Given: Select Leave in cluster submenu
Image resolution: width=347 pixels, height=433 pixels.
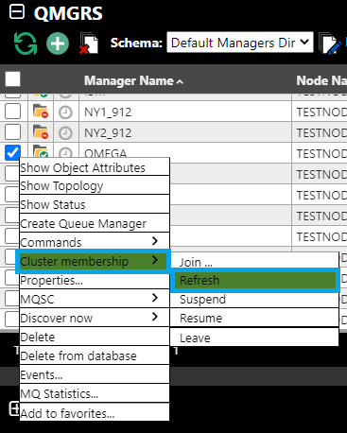Looking at the screenshot, I should pos(254,338).
